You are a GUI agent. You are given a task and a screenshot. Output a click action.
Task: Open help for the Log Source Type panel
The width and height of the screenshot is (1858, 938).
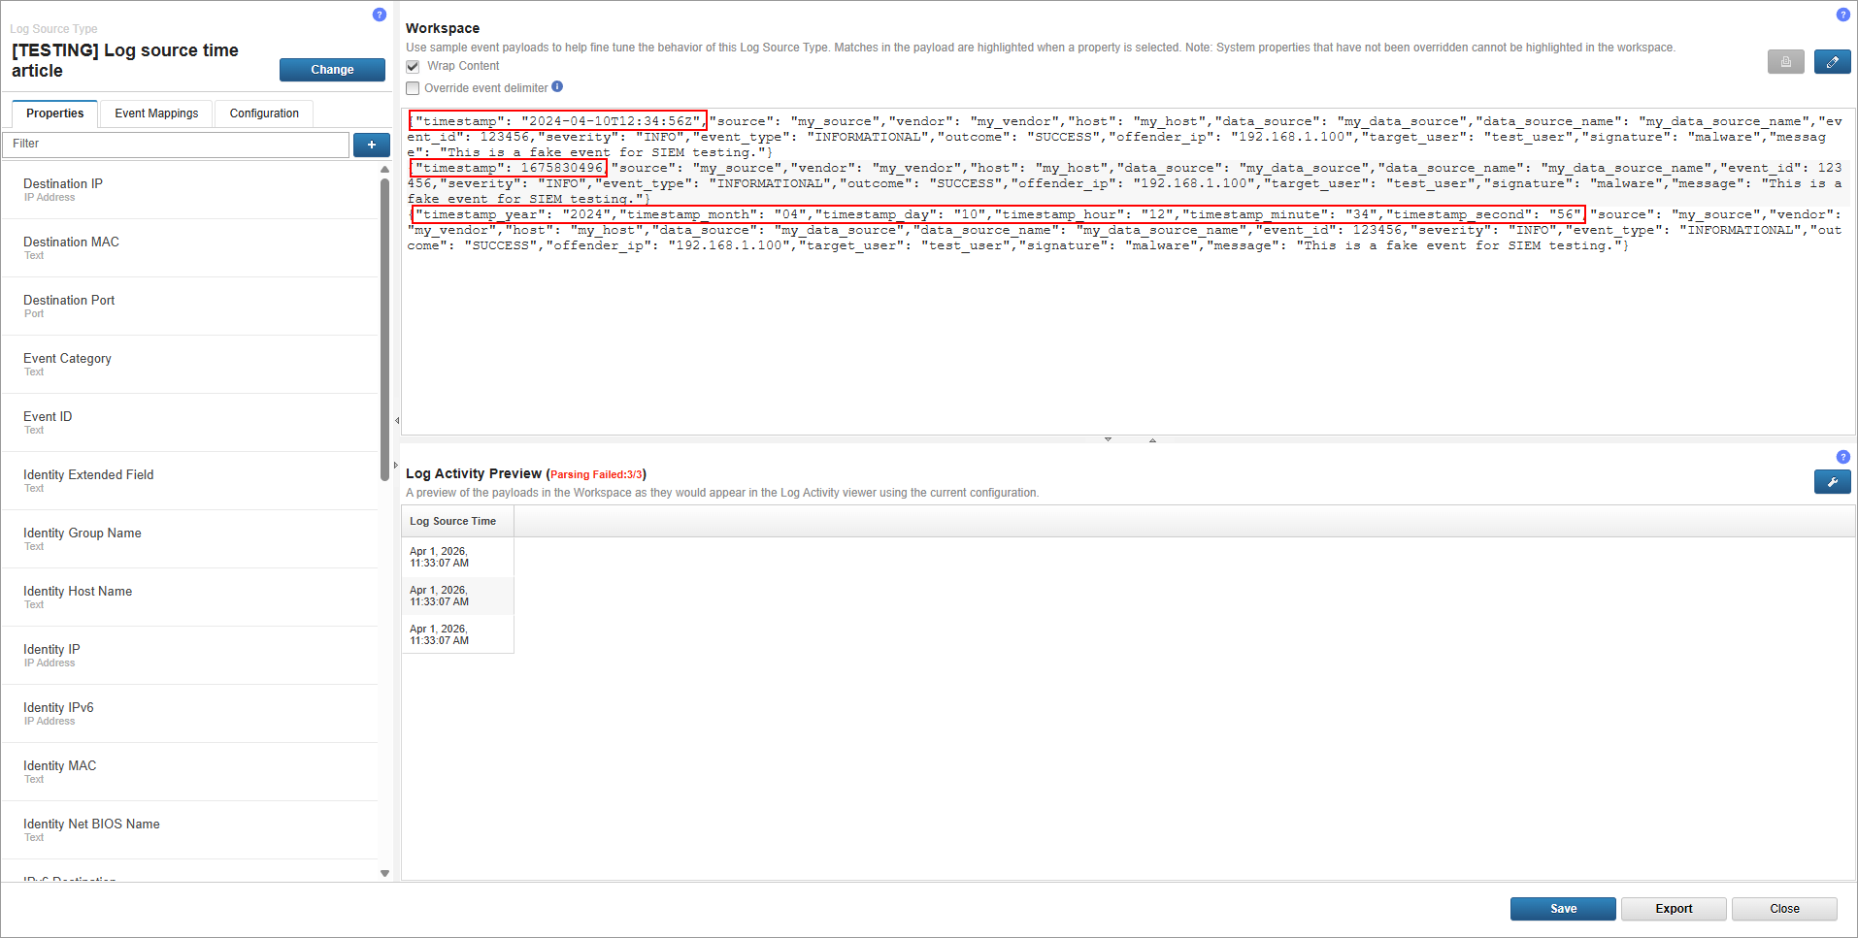(x=380, y=15)
